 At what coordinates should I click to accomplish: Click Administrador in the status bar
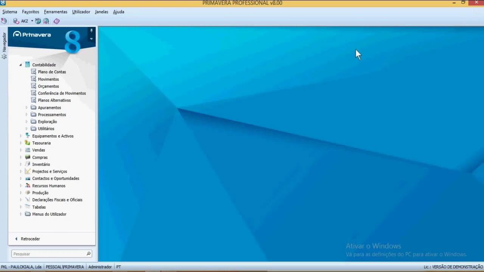(x=100, y=267)
